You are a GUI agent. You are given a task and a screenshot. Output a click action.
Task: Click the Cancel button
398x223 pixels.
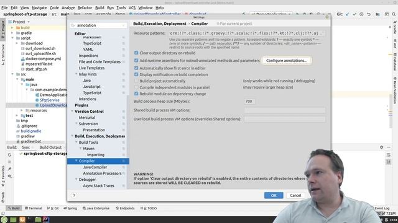295,195
